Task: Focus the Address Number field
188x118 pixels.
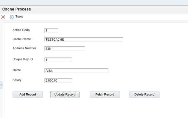Action: pyautogui.click(x=65, y=49)
